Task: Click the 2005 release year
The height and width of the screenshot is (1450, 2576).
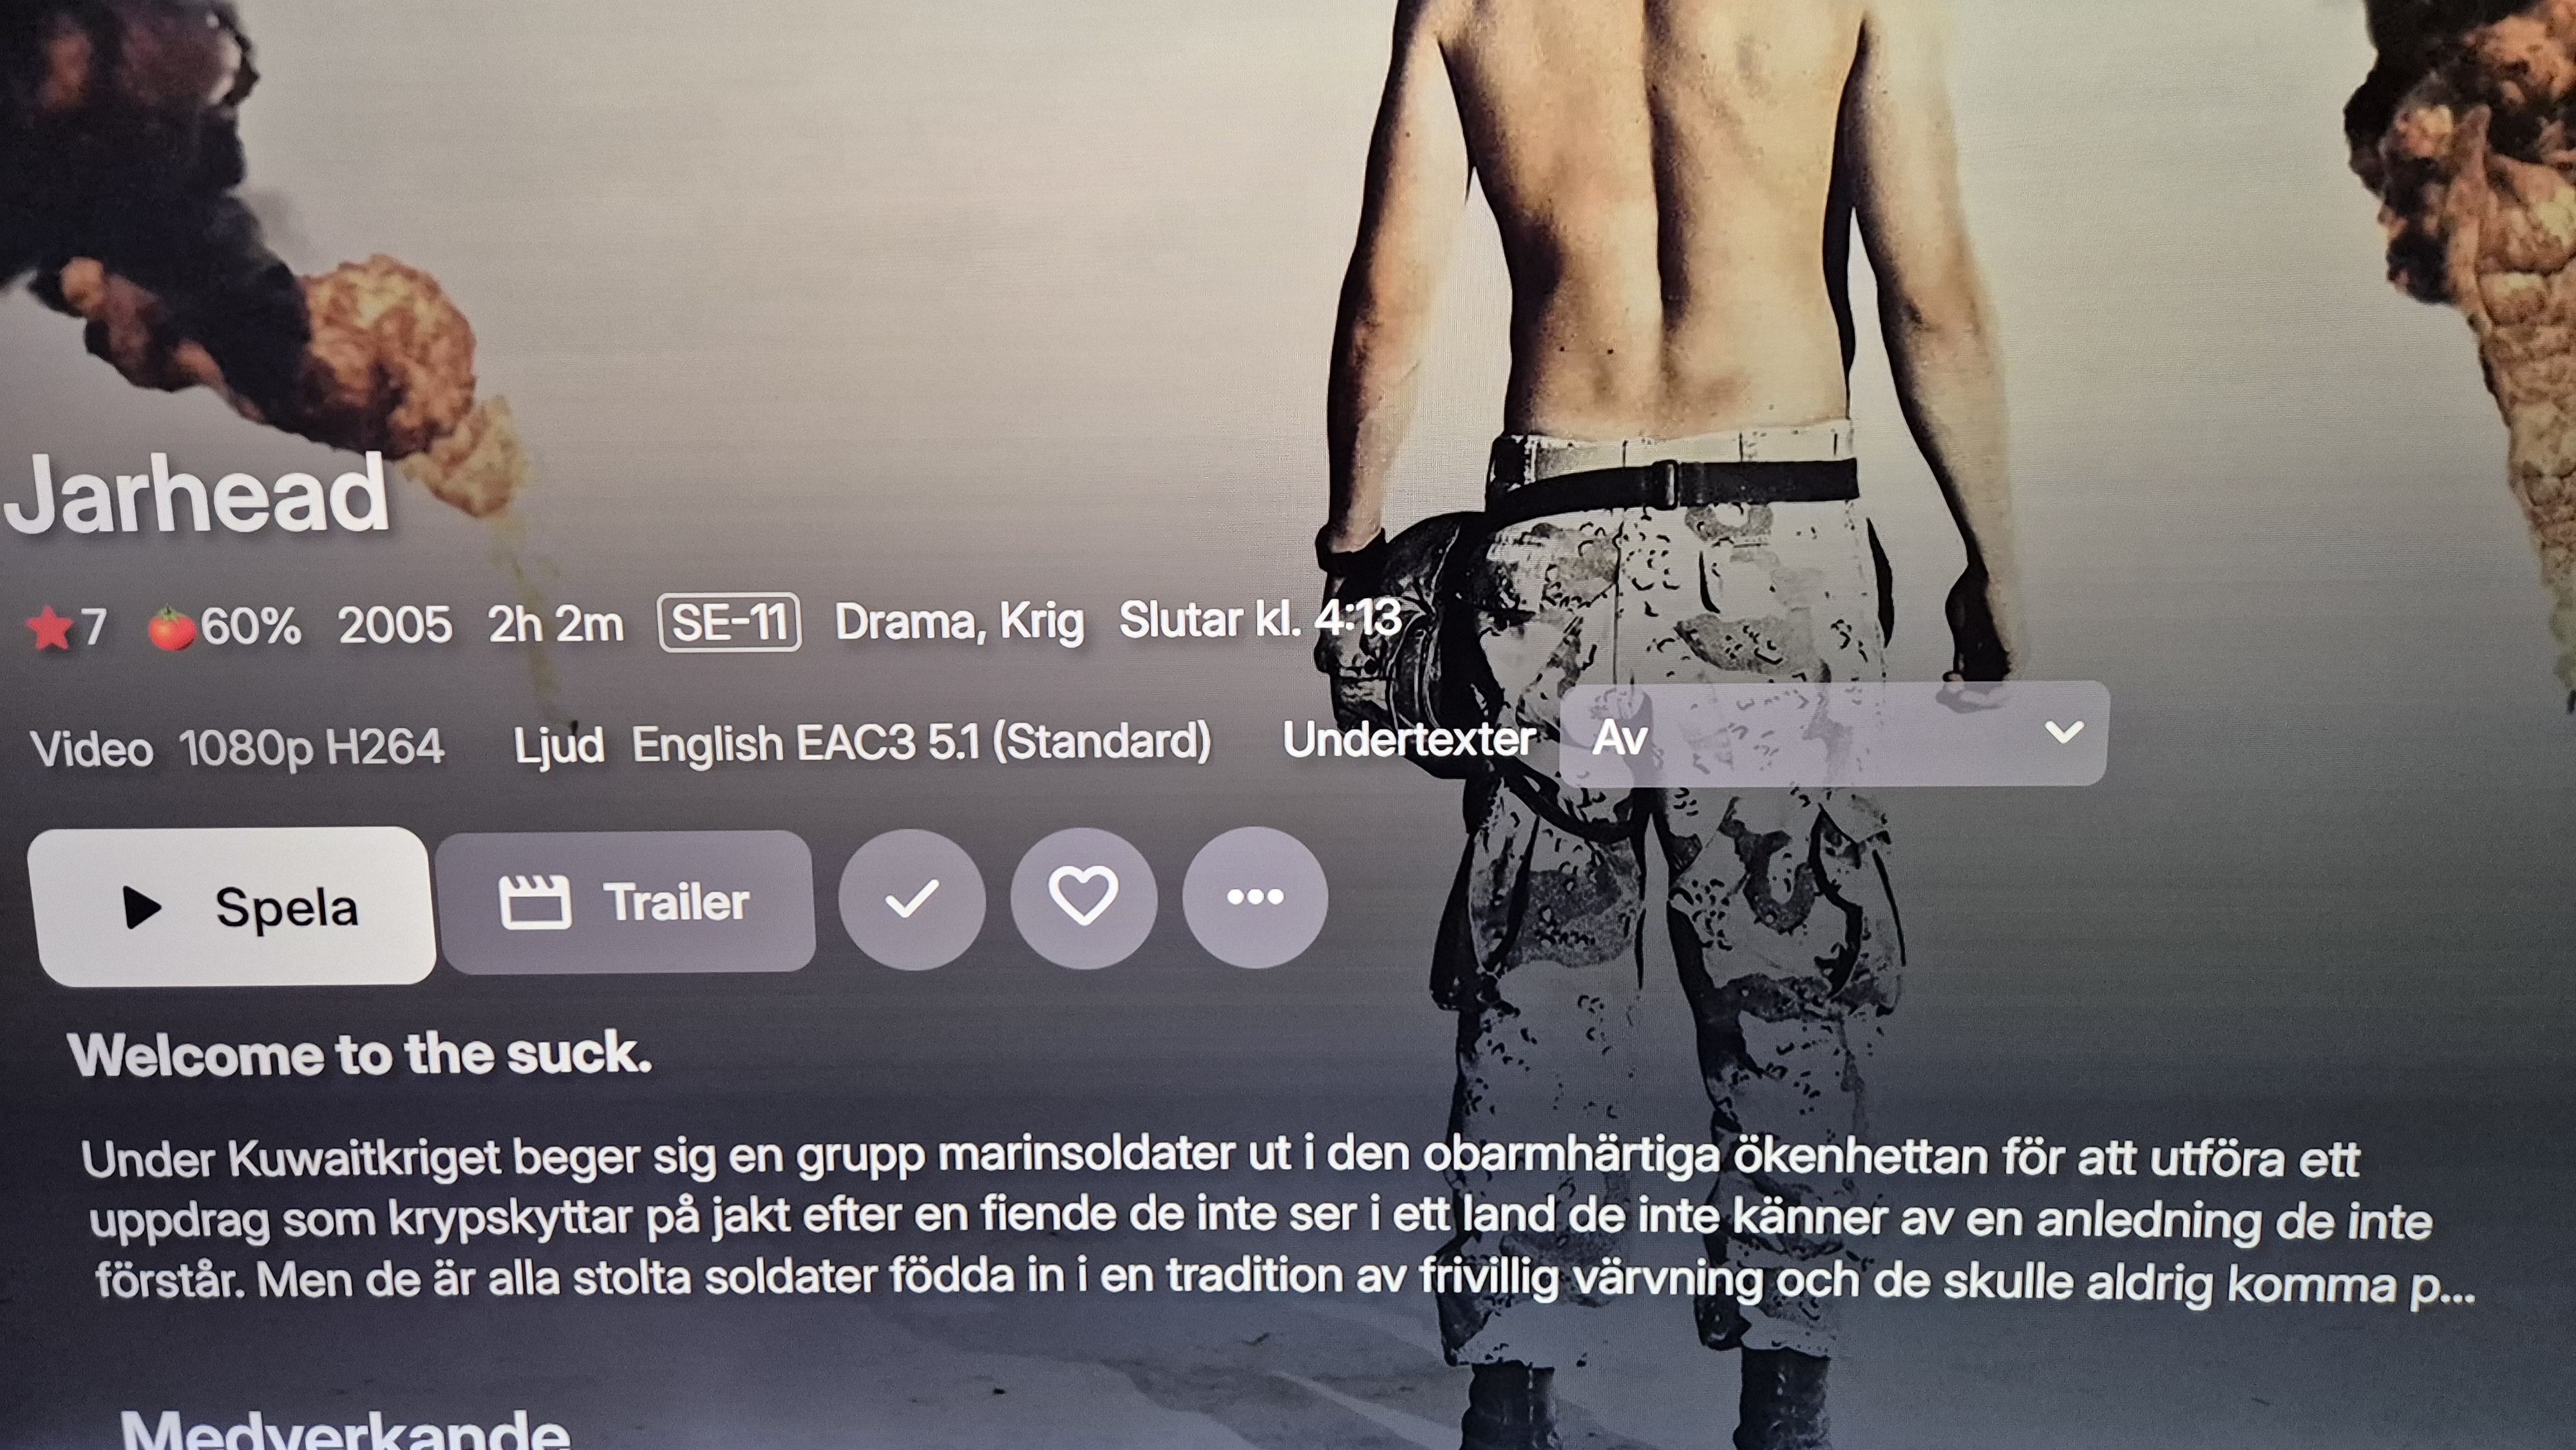Action: point(394,626)
